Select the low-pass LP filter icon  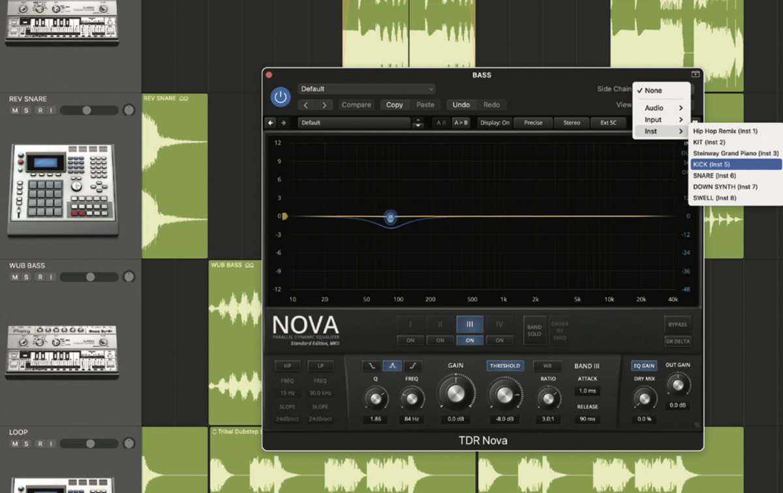[320, 366]
